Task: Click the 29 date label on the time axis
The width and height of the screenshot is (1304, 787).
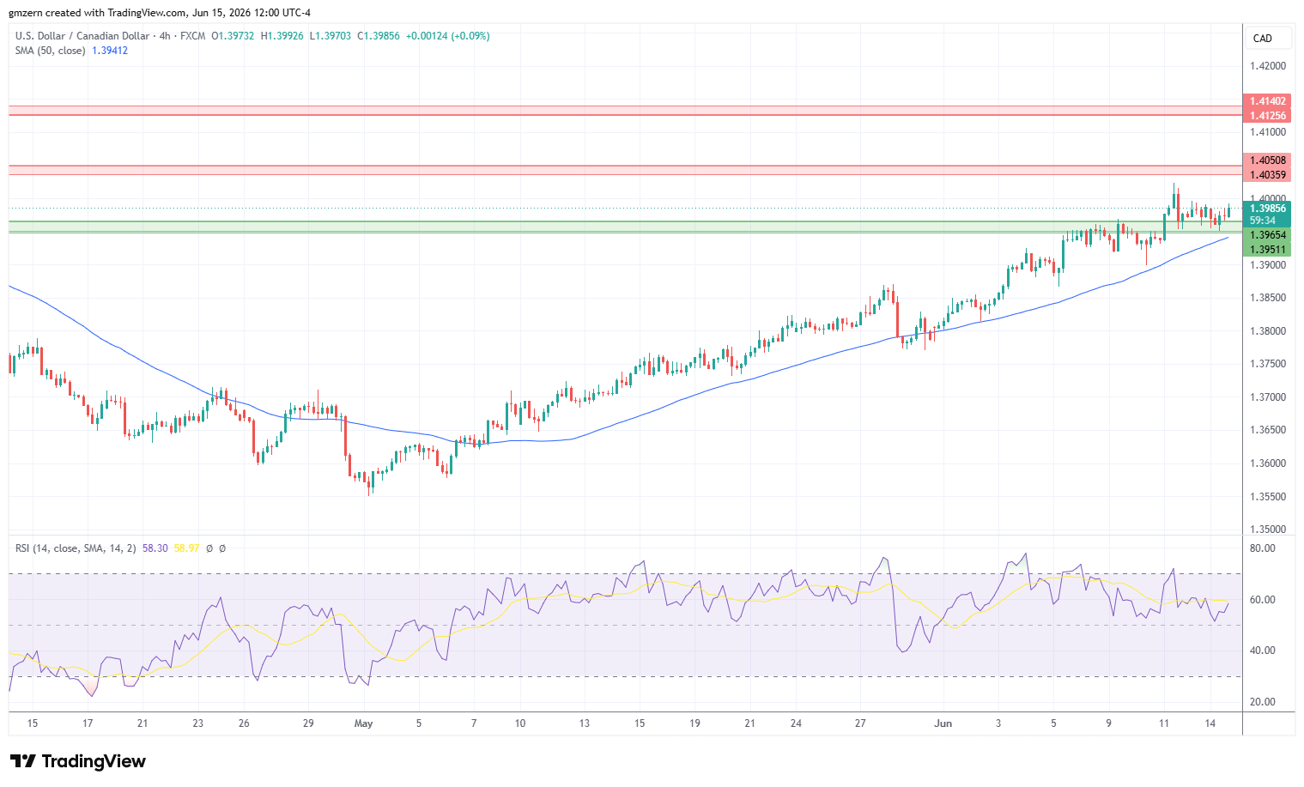Action: click(309, 723)
